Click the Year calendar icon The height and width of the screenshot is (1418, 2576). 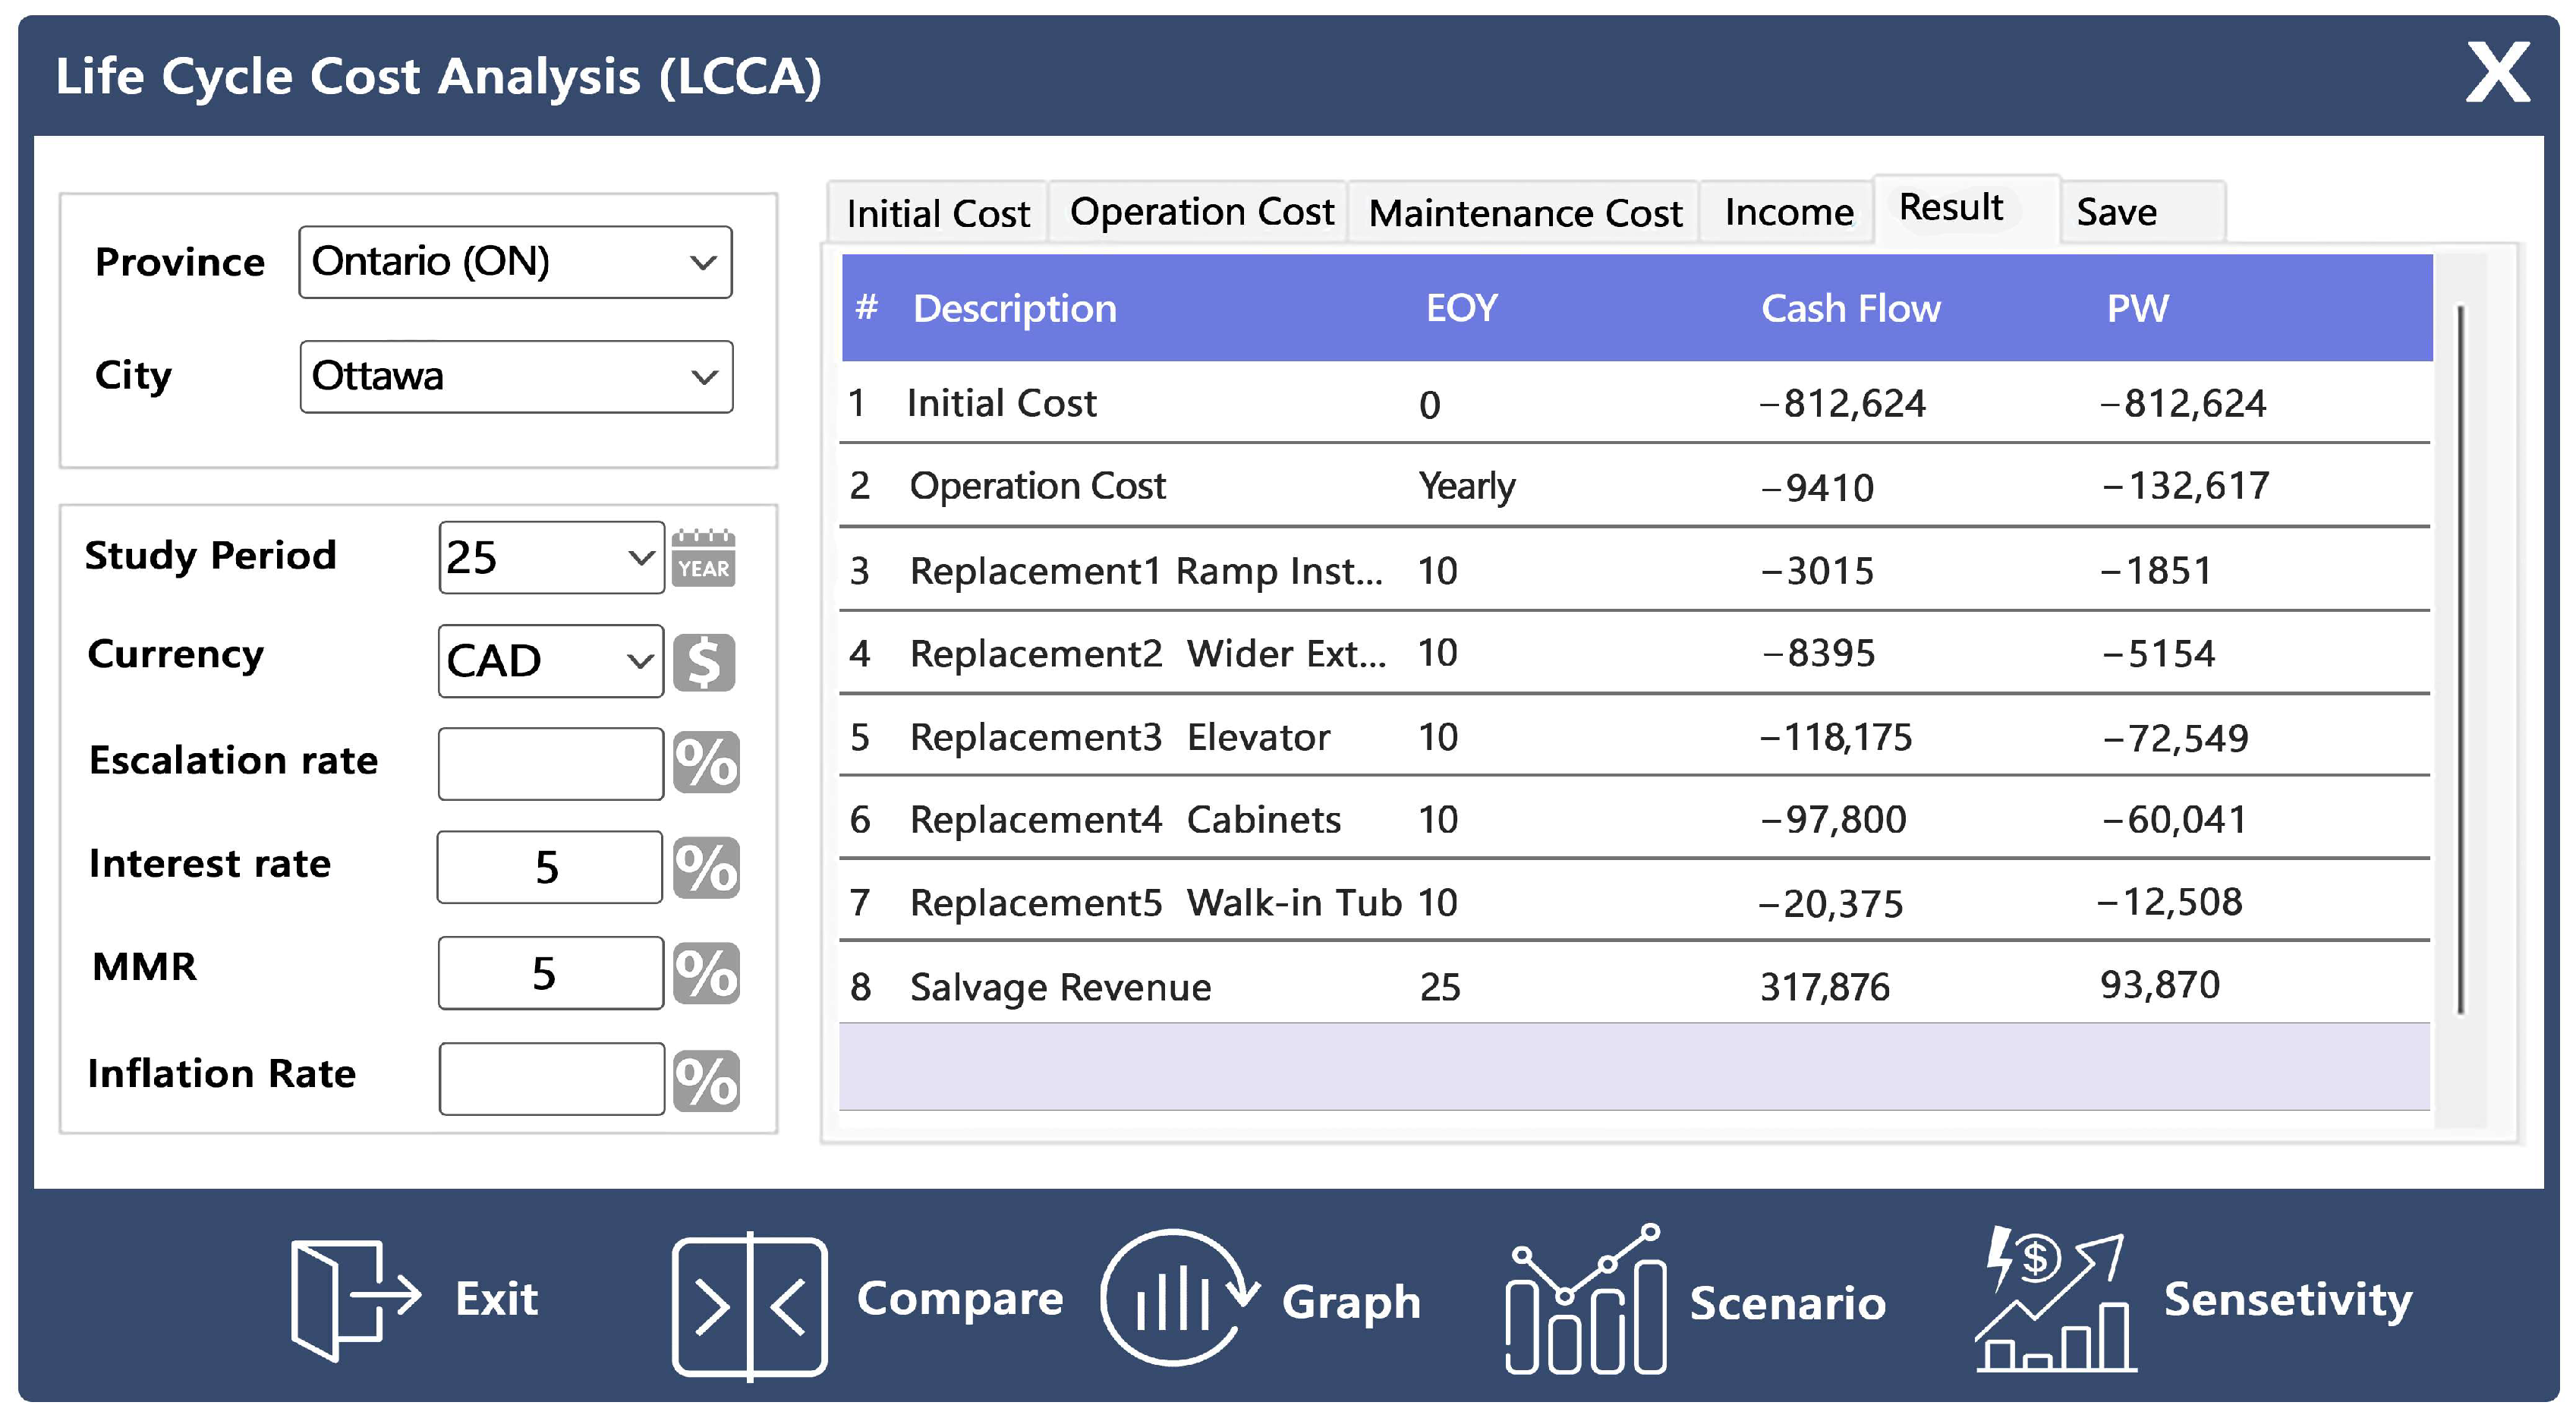tap(703, 558)
